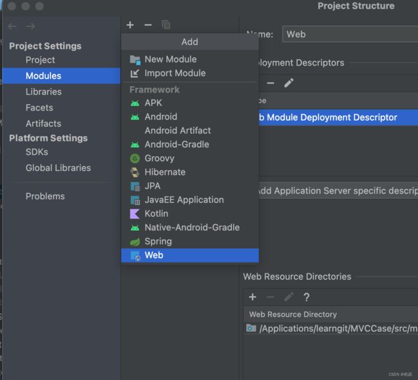
Task: Select the /Applications/learngit/MVCCase resource path row
Action: pyautogui.click(x=331, y=329)
